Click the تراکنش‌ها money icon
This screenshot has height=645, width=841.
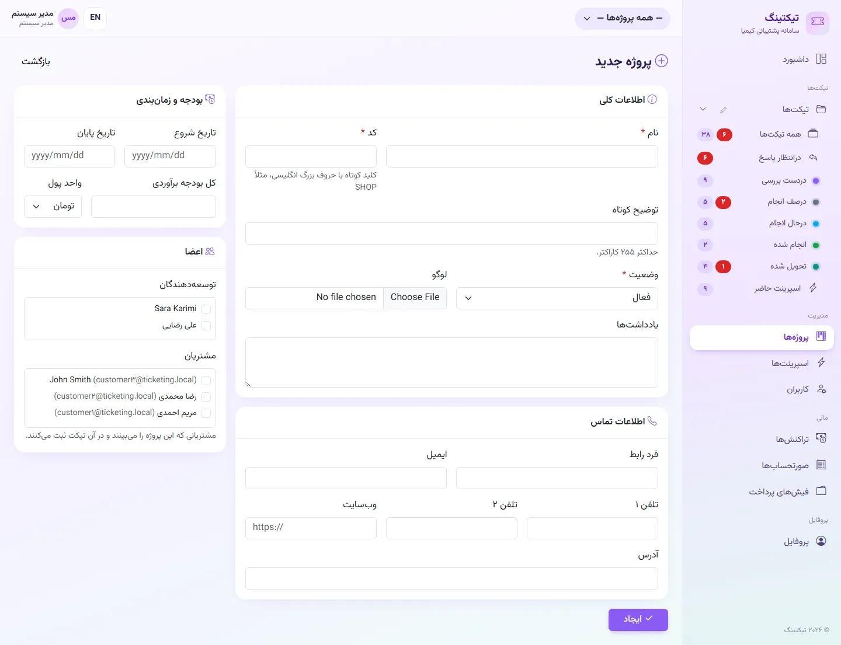(x=821, y=438)
